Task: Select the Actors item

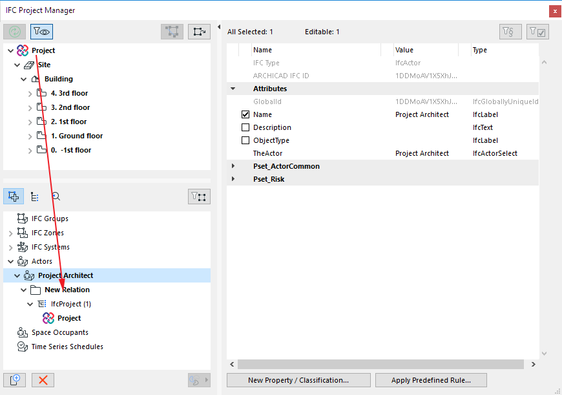Action: [x=41, y=261]
